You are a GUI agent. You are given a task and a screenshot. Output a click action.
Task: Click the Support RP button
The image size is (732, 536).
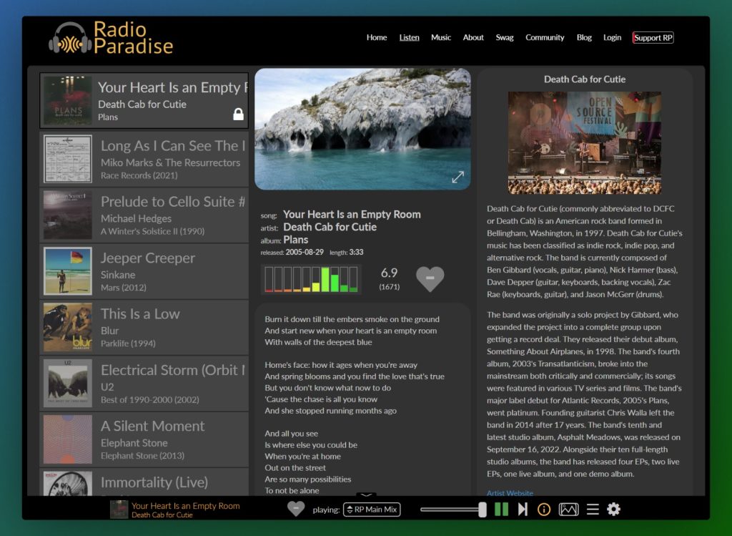[653, 38]
